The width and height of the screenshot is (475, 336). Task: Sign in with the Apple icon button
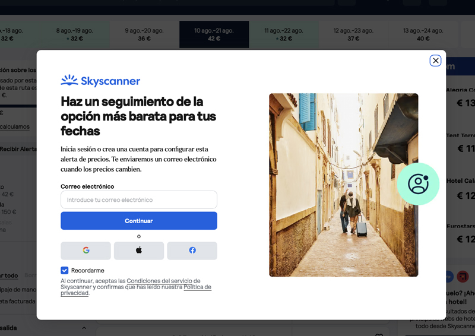[139, 251]
